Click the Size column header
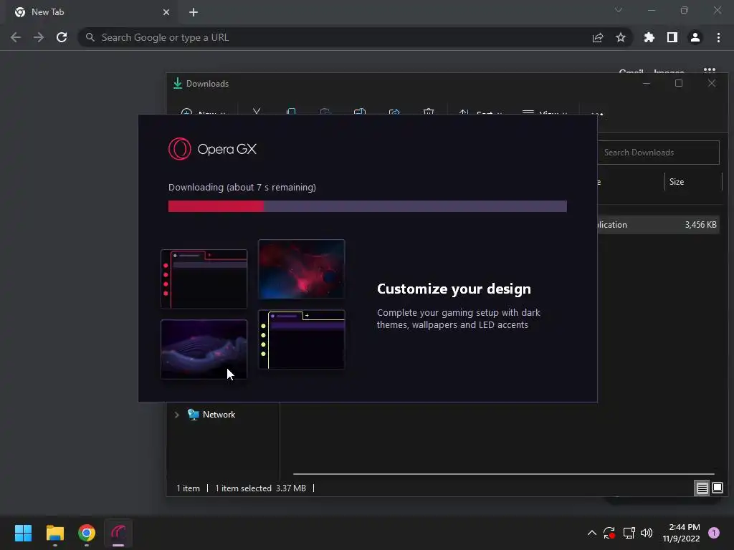Image resolution: width=734 pixels, height=550 pixels. tap(693, 182)
